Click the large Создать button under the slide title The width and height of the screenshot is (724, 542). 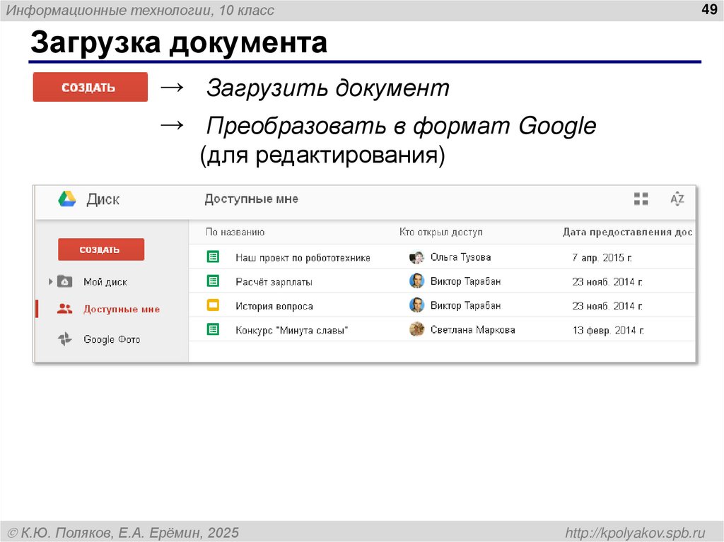pyautogui.click(x=90, y=88)
